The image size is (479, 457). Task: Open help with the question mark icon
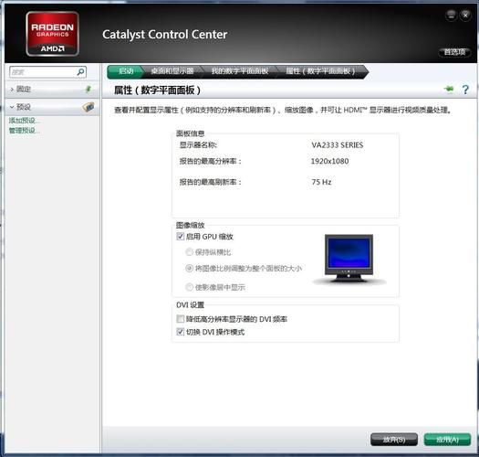(x=465, y=90)
